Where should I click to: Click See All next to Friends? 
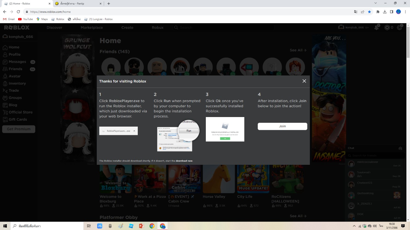point(298,50)
